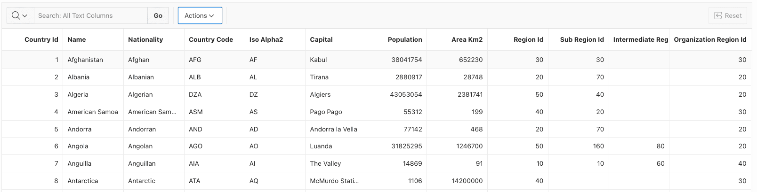This screenshot has height=192, width=757.
Task: Open the Name column header menu
Action: pos(77,39)
